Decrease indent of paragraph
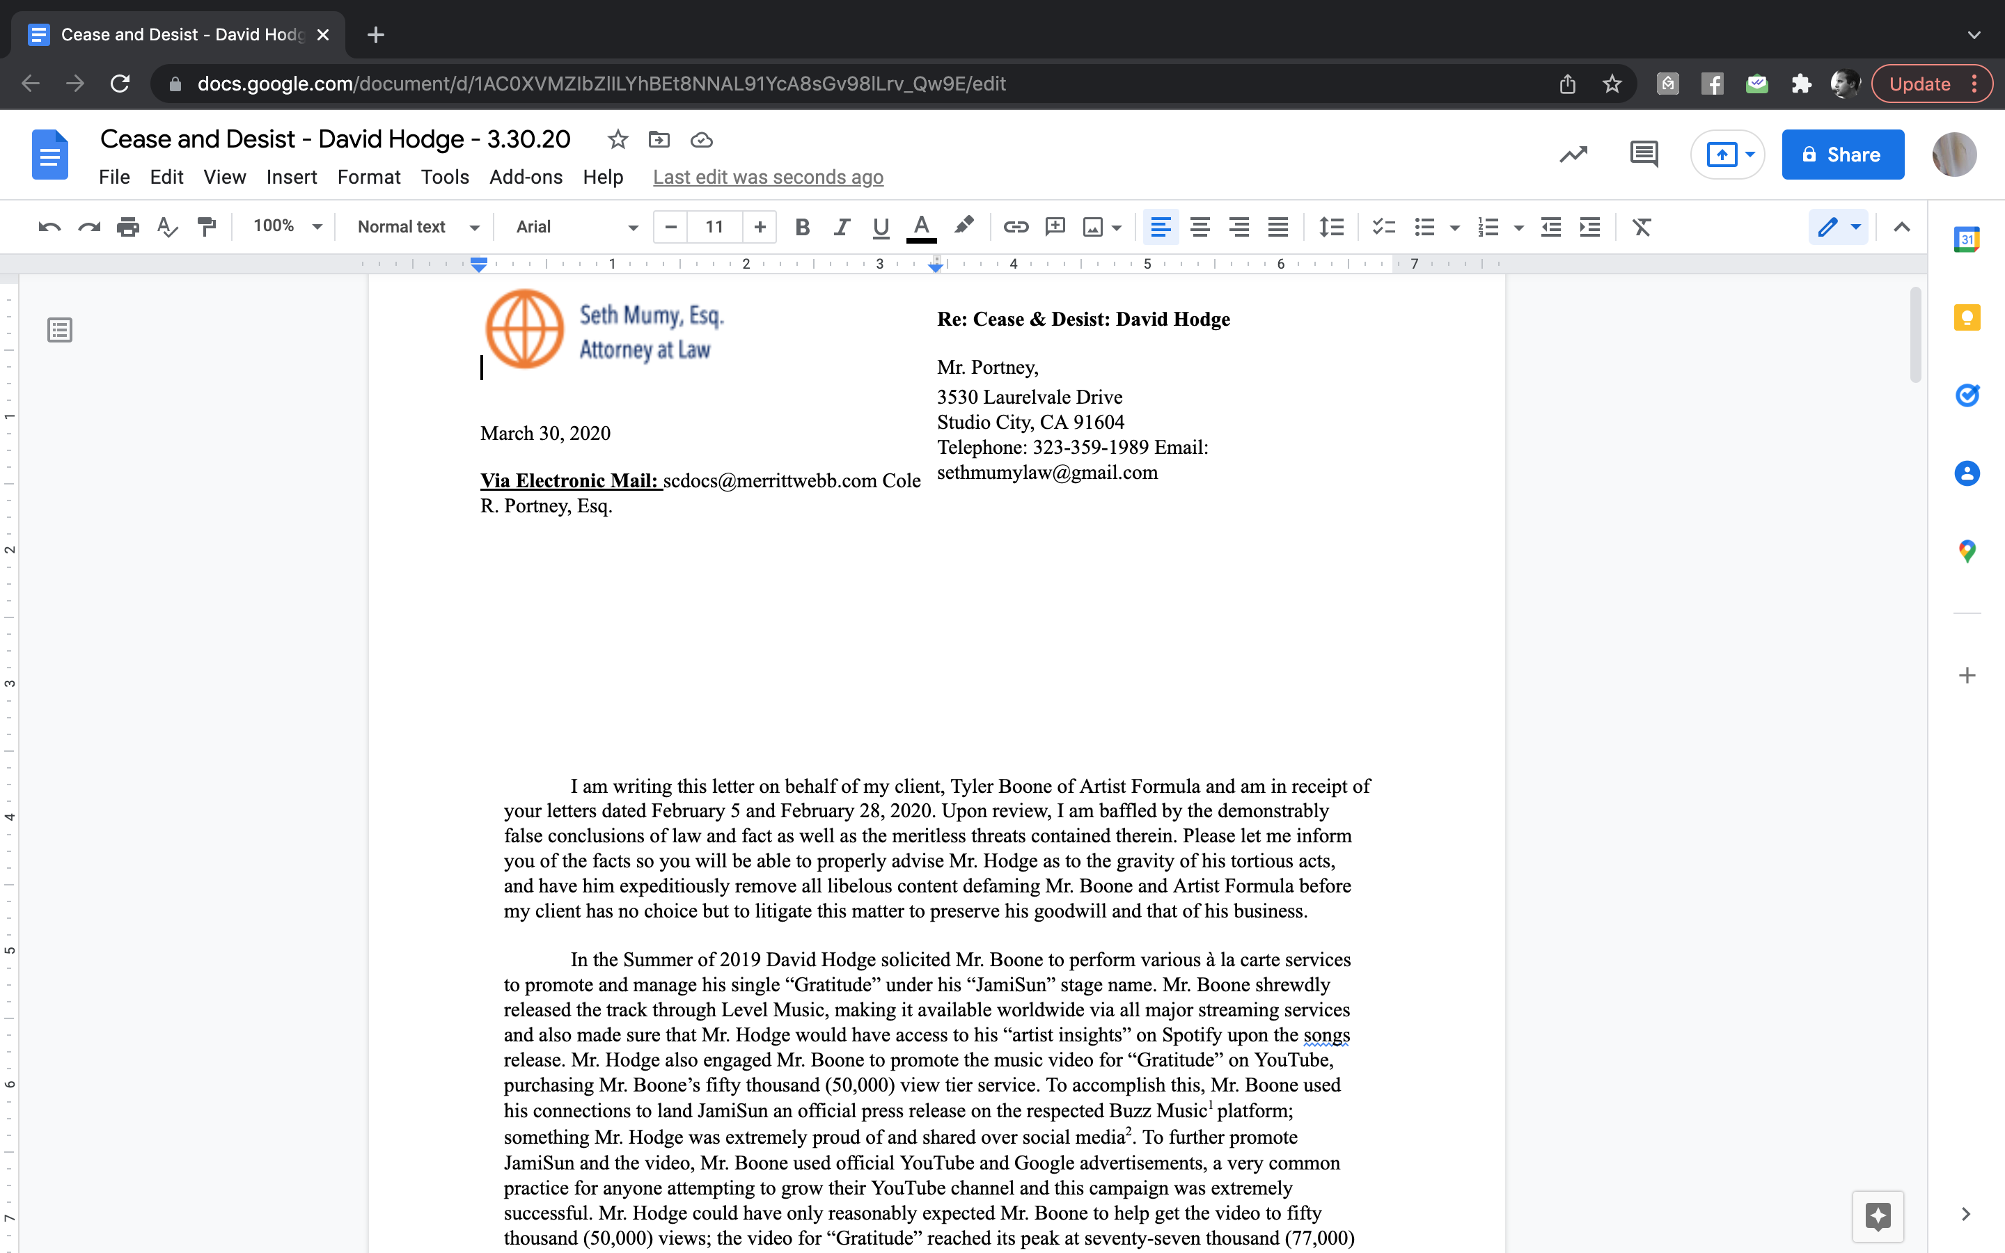This screenshot has height=1253, width=2005. click(x=1551, y=227)
